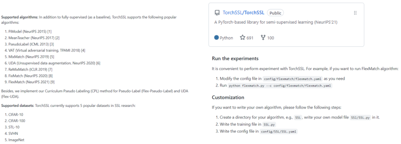Click the fork icon next to 100

click(263, 37)
